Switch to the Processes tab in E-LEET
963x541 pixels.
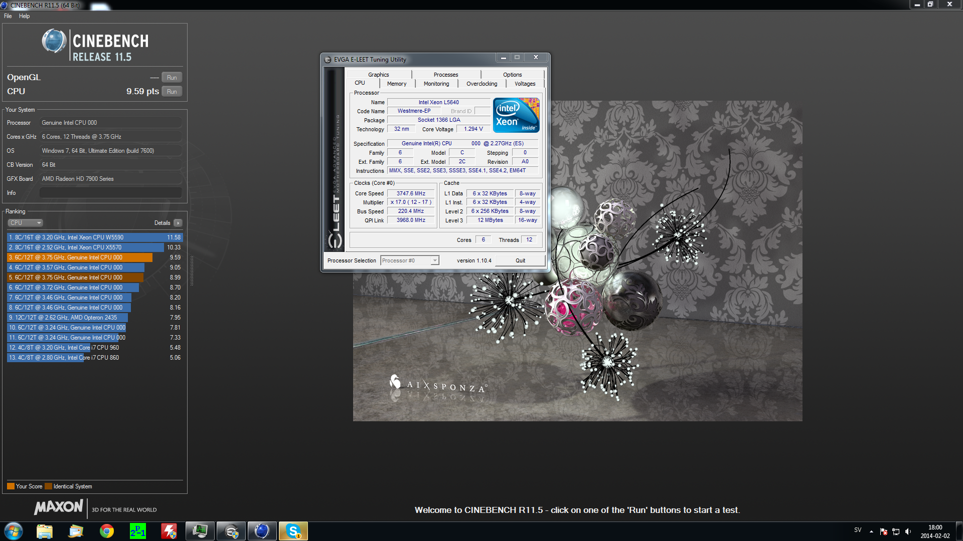point(446,75)
